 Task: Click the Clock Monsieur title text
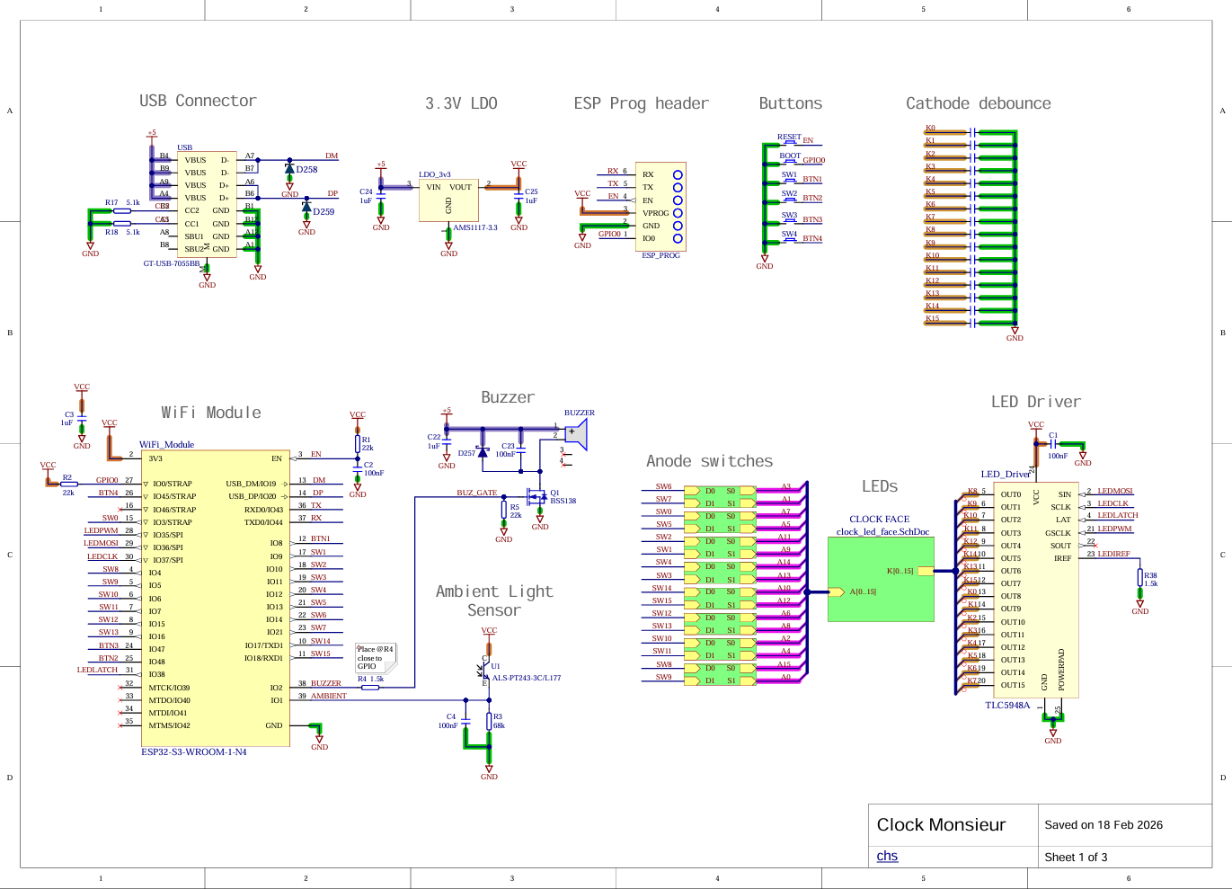pyautogui.click(x=941, y=825)
